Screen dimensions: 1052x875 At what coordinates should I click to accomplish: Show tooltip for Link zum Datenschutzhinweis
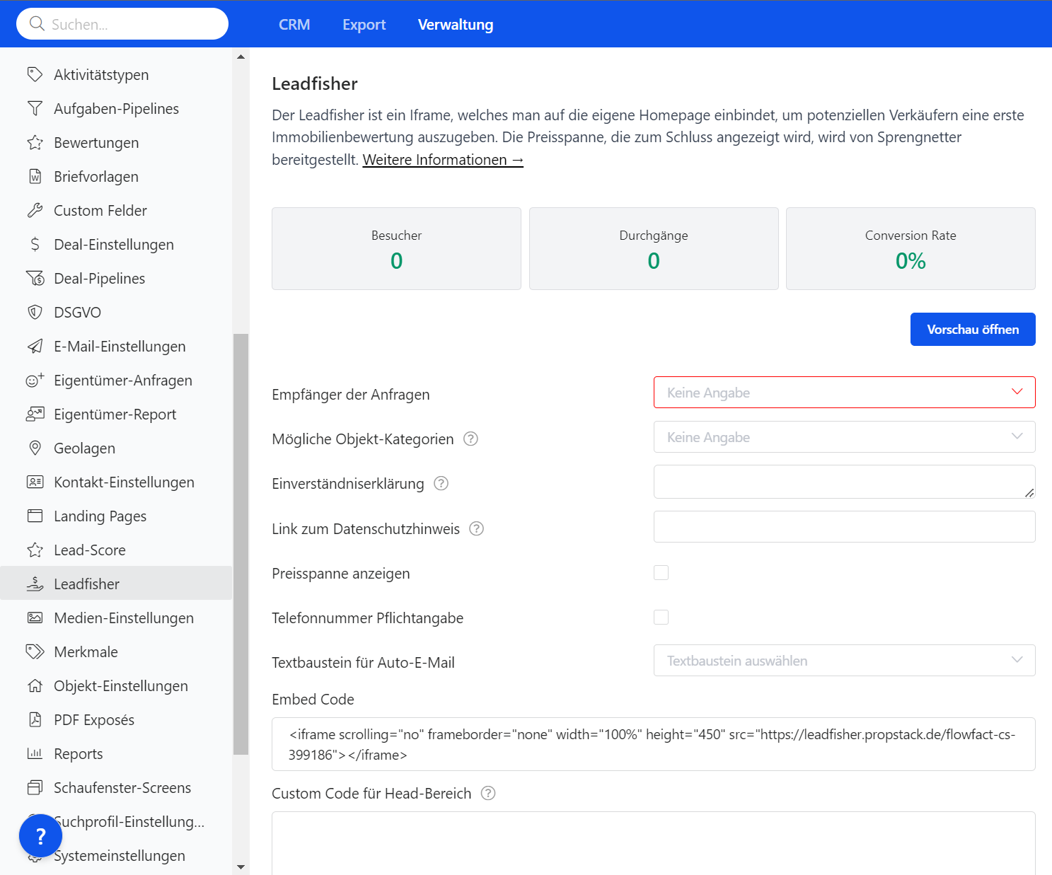(x=477, y=529)
